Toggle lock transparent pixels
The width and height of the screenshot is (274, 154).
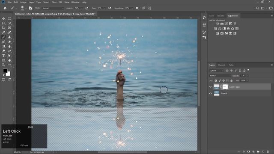216,80
